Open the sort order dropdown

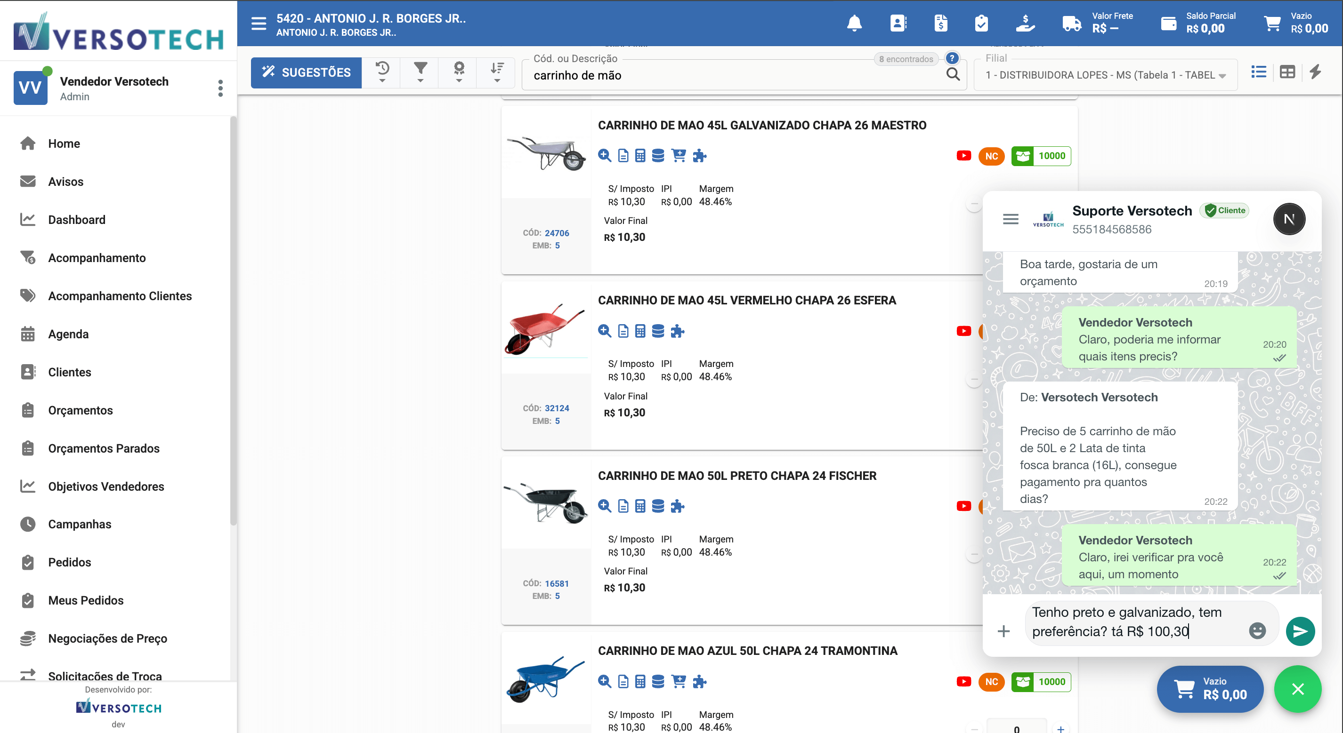coord(497,72)
